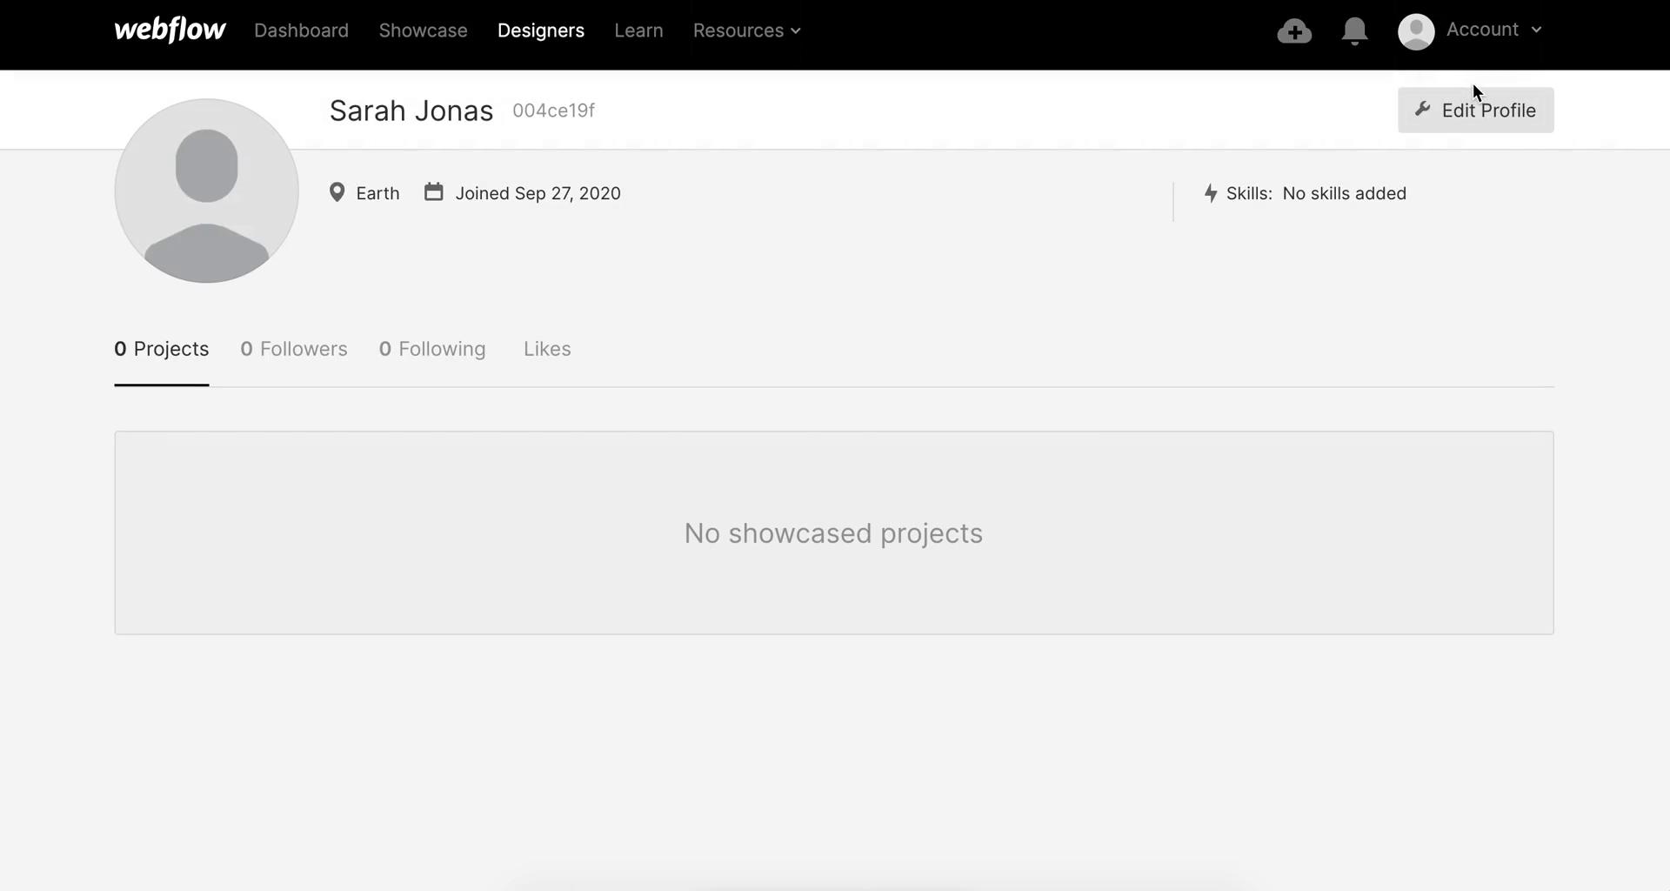Click the wrench icon in Edit Profile
The height and width of the screenshot is (891, 1670).
tap(1423, 109)
